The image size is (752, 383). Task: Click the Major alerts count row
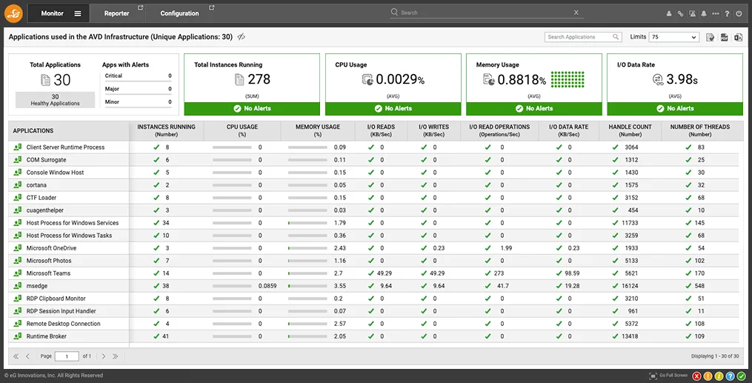(x=138, y=89)
